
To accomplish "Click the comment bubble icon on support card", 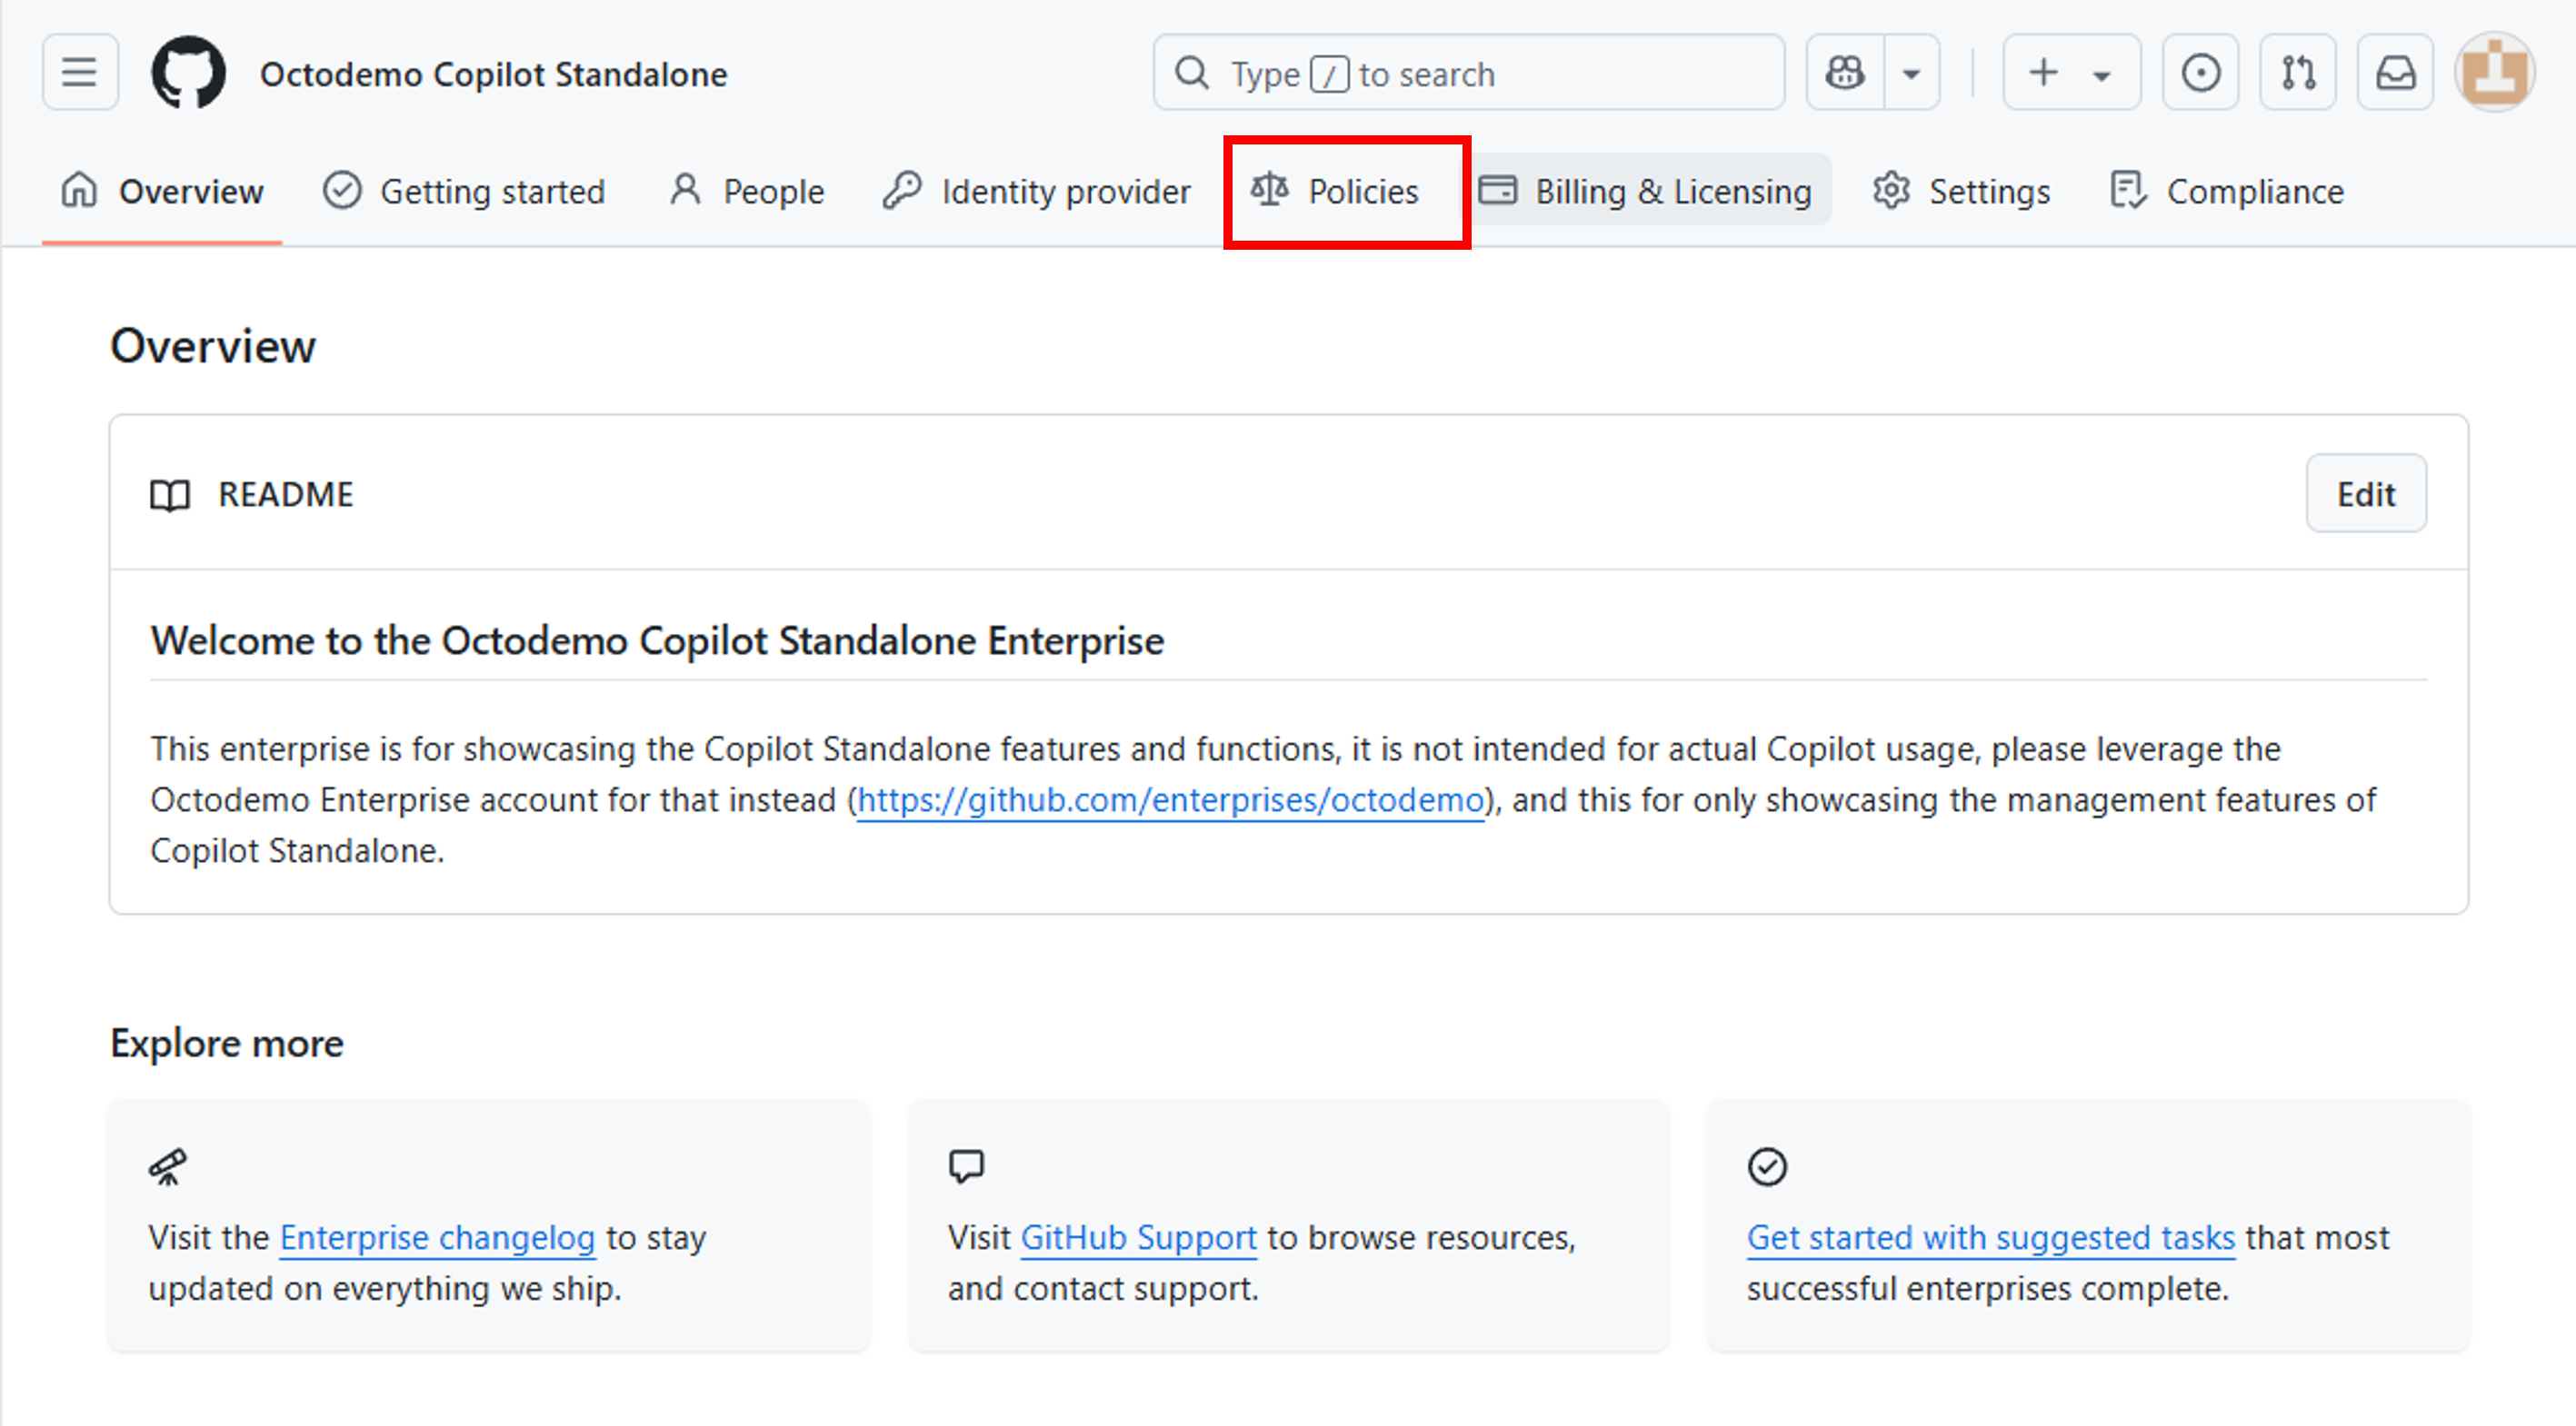I will 966,1166.
